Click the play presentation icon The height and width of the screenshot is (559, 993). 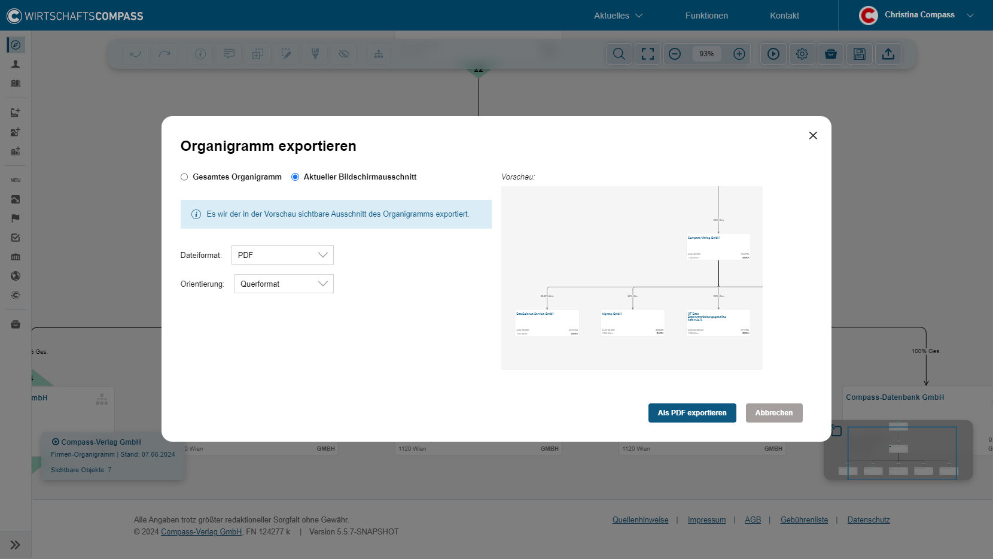click(773, 54)
